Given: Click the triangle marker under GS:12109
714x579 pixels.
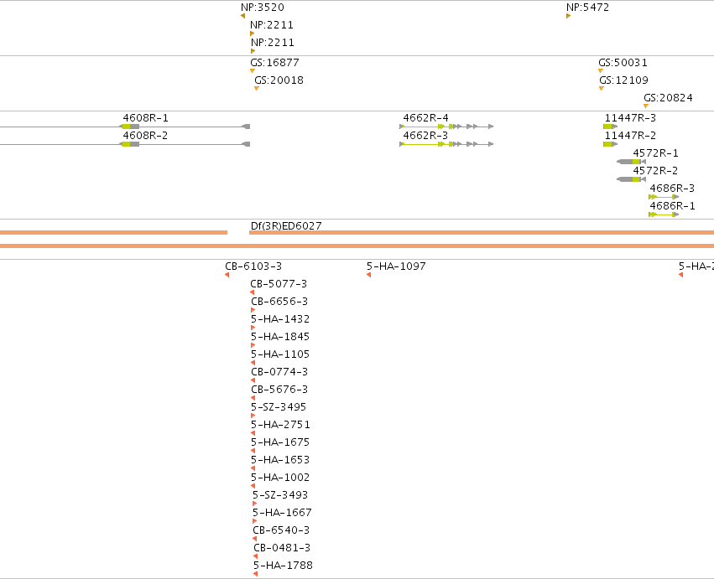Looking at the screenshot, I should pos(602,89).
